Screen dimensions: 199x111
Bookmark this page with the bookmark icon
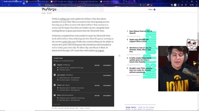point(39,5)
